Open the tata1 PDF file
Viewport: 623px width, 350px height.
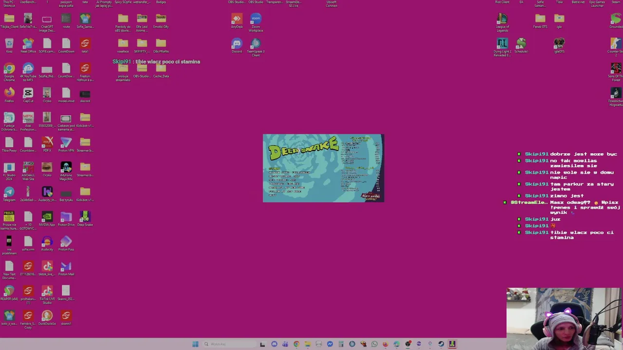[85, 45]
